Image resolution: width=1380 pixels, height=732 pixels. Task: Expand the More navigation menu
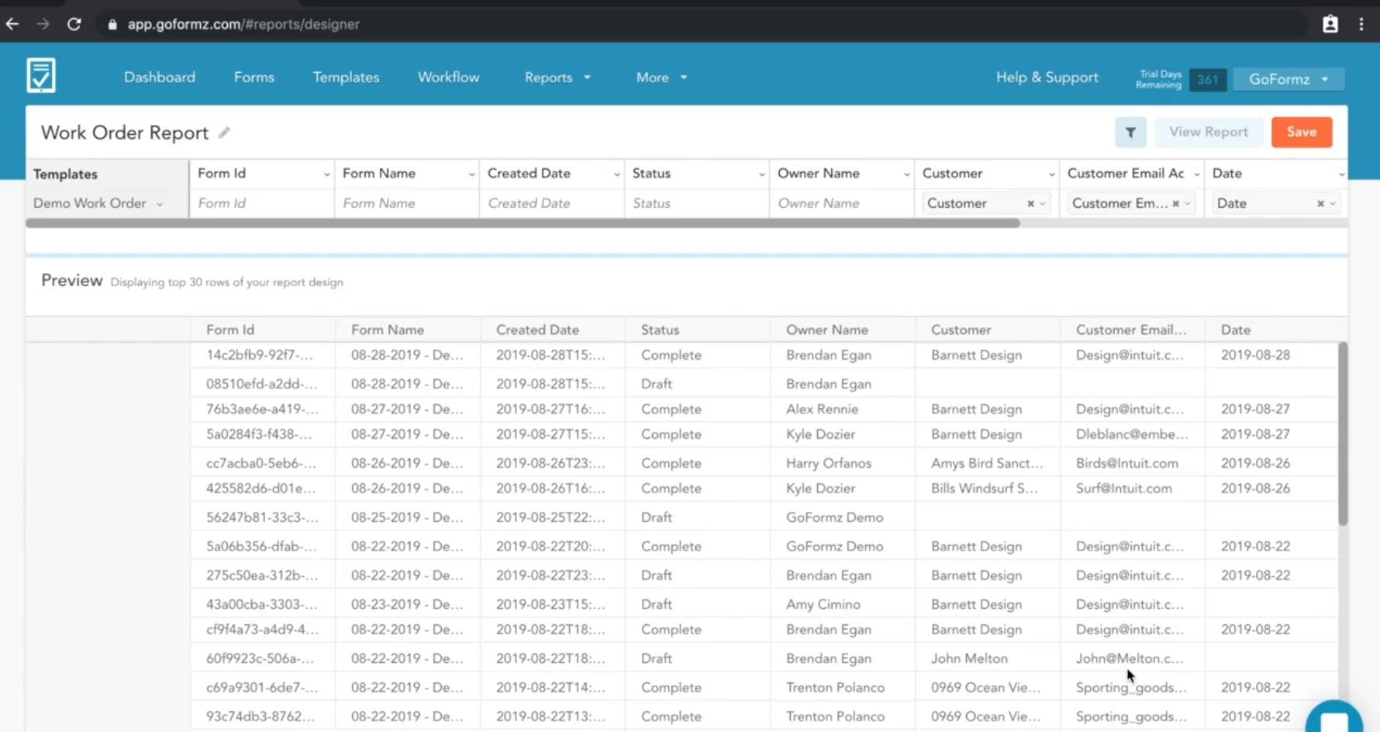click(x=661, y=77)
